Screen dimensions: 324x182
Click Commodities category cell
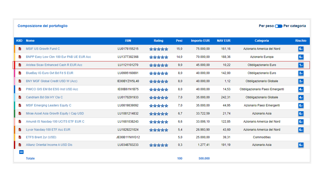click(262, 137)
